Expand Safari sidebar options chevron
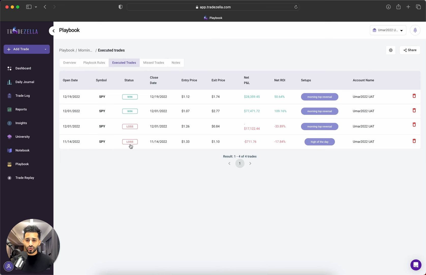 36,7
